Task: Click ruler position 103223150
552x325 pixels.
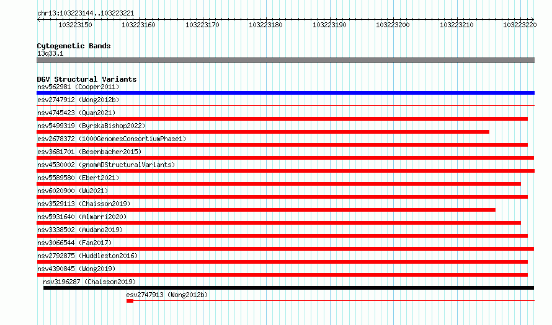Action: click(75, 25)
